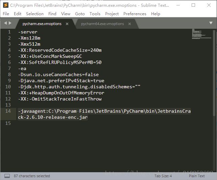Click line number 1 in gutter

coord(9,32)
